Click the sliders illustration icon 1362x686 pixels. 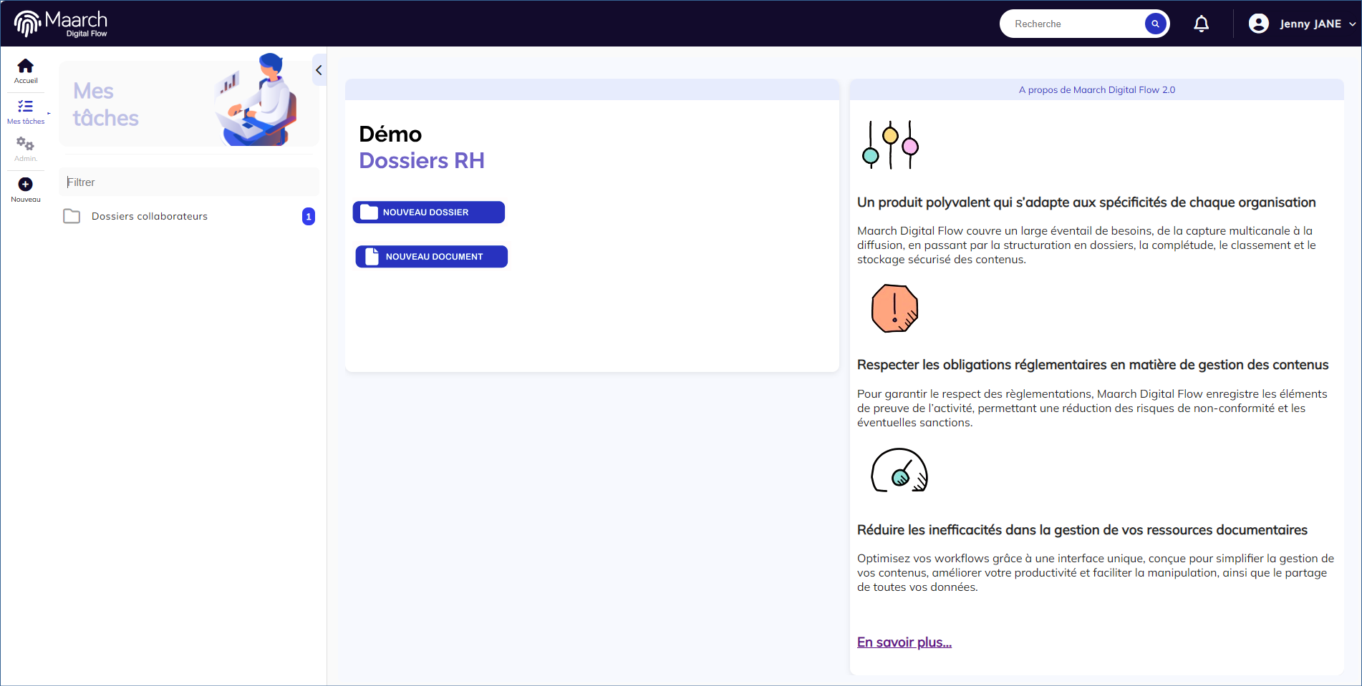coord(891,145)
